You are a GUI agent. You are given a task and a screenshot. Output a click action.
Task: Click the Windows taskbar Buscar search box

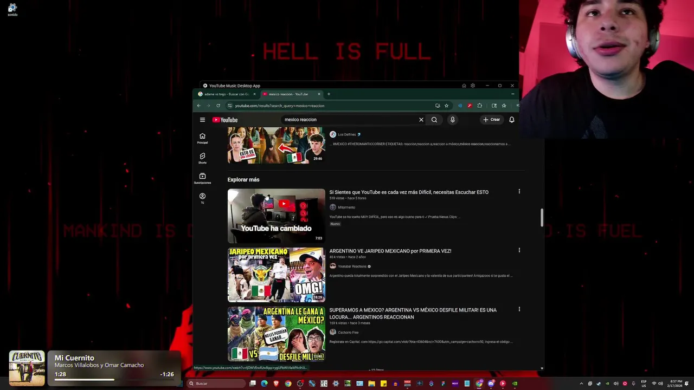[216, 383]
